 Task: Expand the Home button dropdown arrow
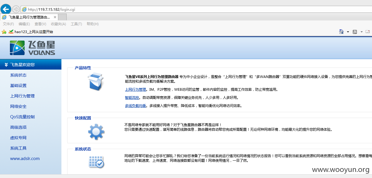348,32
